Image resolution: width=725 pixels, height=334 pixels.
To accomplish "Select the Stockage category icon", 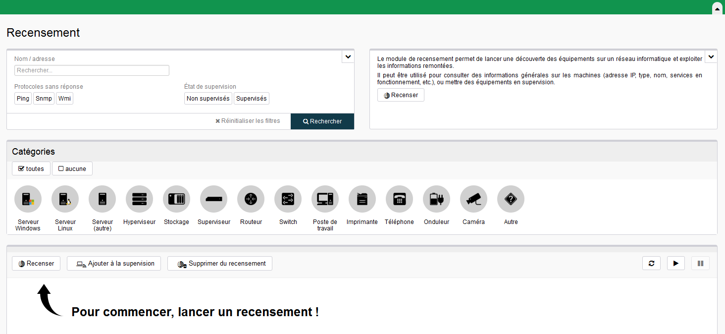I will point(176,199).
